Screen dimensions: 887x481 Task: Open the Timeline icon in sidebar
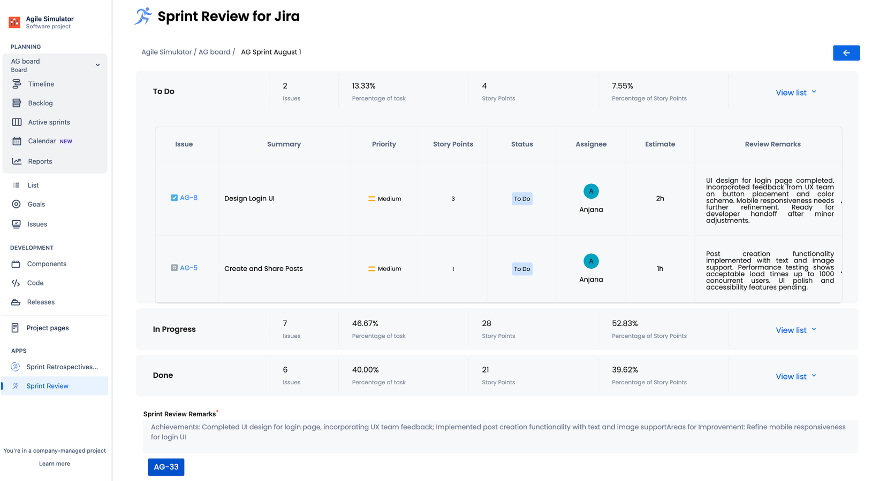point(17,84)
